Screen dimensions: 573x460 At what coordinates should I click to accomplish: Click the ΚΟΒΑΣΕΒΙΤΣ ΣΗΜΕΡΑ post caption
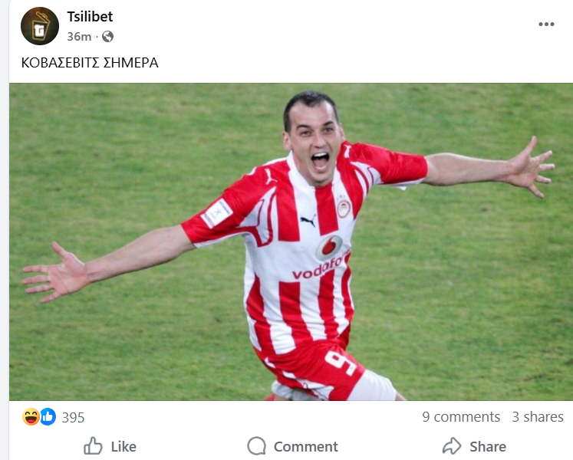[90, 63]
